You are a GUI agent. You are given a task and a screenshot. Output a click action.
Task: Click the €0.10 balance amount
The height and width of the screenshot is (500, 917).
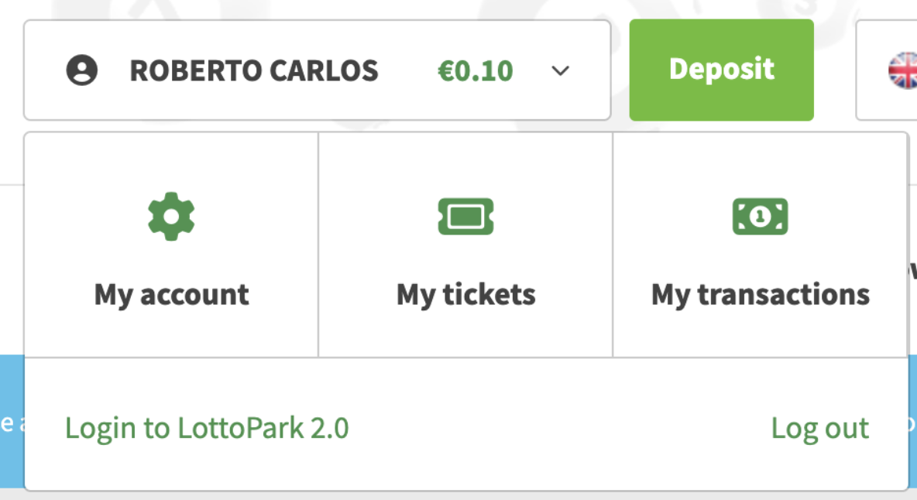click(x=475, y=70)
